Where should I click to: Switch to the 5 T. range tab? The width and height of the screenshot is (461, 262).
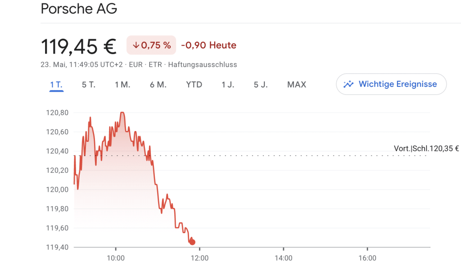[x=89, y=85]
